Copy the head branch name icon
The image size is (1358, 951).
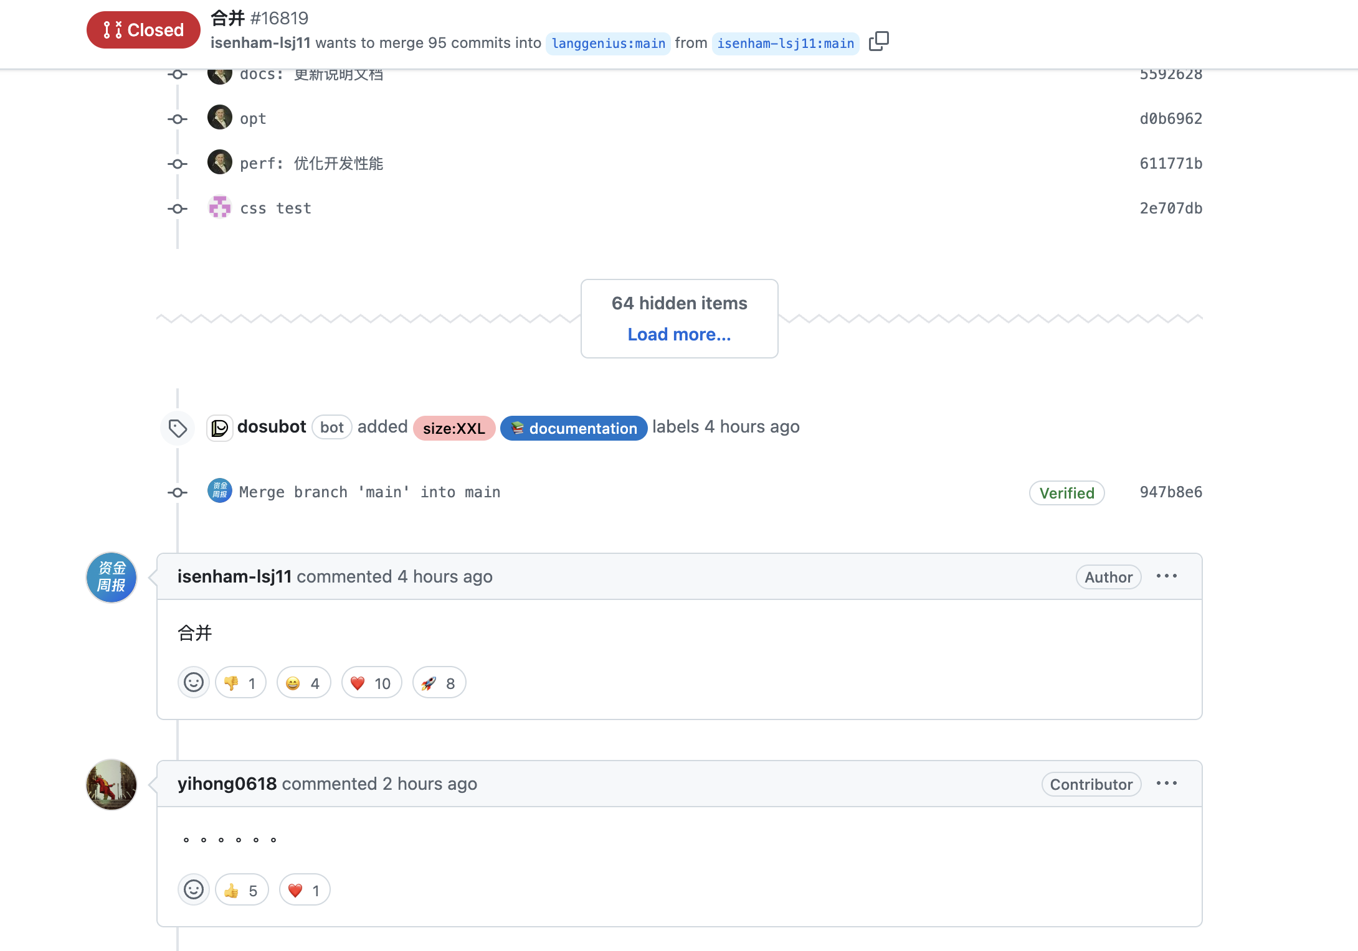(878, 42)
